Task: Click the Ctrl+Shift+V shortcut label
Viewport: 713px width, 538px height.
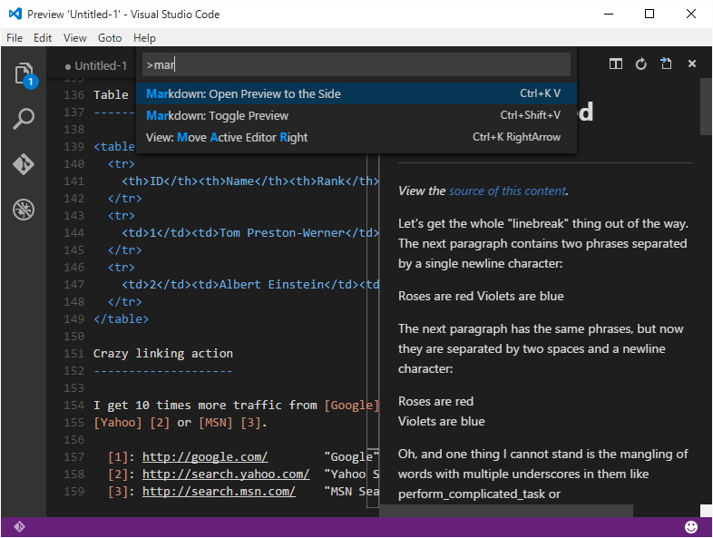Action: 530,115
